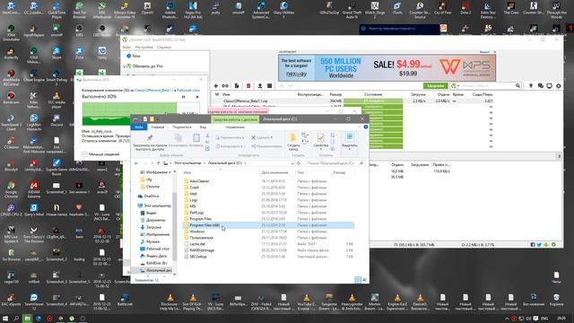
Task: Switch to the Поделиться ribbon tab in Explorer
Action: (x=182, y=127)
